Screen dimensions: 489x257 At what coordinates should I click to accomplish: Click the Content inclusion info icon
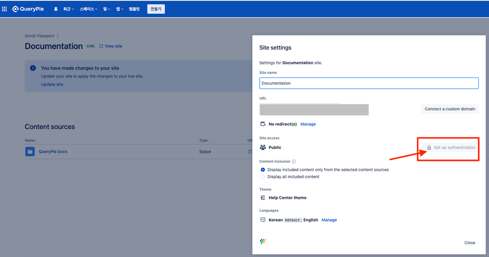pyautogui.click(x=294, y=161)
